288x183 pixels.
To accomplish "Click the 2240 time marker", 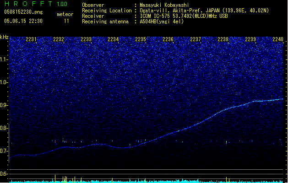I will click(x=278, y=39).
